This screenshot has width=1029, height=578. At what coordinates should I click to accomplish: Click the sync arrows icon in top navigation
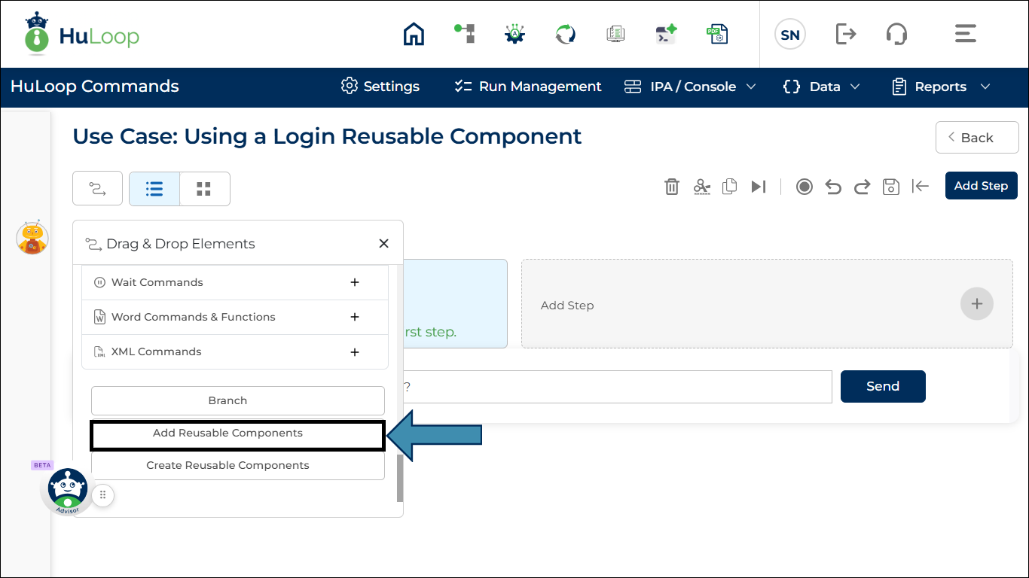[564, 34]
